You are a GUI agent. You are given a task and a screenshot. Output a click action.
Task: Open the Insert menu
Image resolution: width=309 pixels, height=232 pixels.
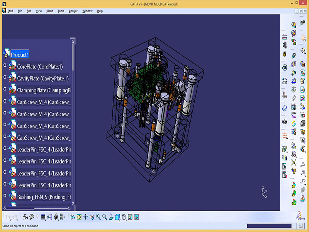pyautogui.click(x=50, y=11)
